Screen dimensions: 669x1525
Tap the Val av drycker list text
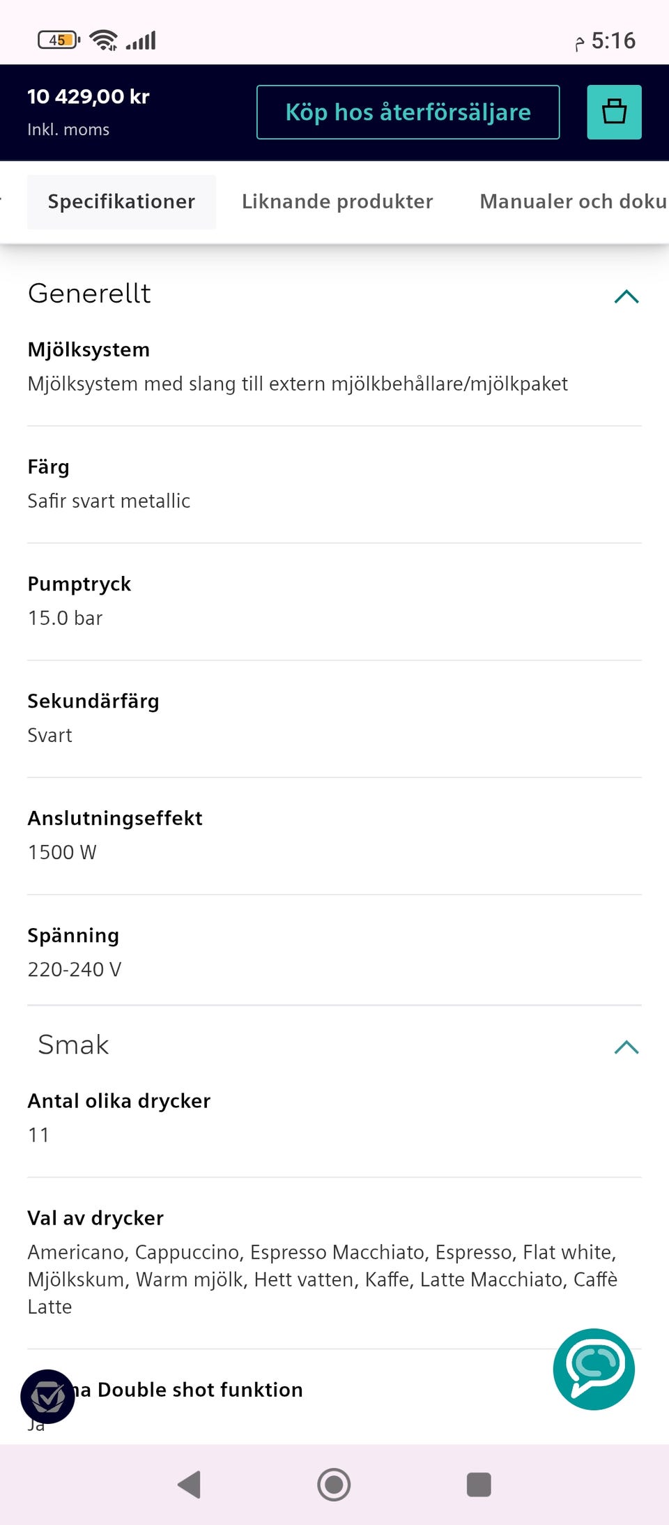click(x=322, y=1279)
